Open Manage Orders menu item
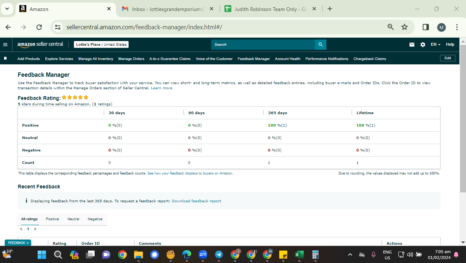Screen dimensions: 466x263 131,59
